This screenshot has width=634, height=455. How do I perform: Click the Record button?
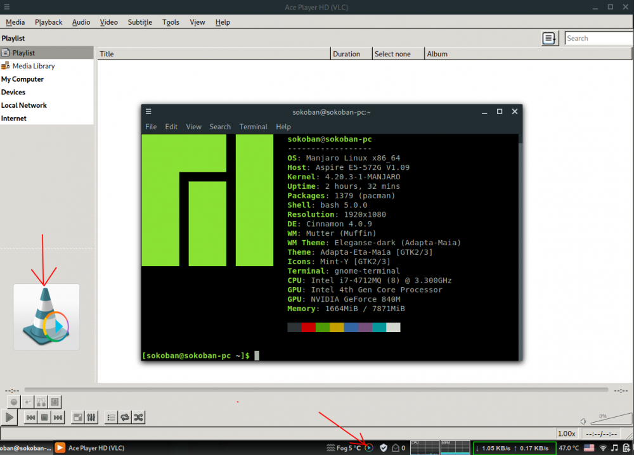pyautogui.click(x=14, y=402)
